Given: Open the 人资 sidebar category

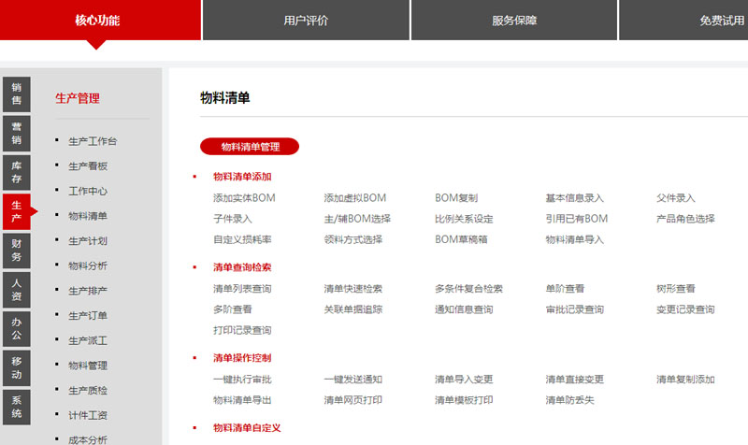Looking at the screenshot, I should pos(17,290).
